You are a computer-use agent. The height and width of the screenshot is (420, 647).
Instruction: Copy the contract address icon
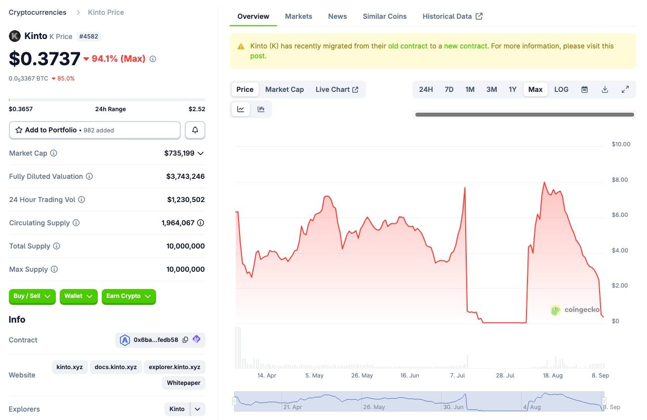click(185, 340)
